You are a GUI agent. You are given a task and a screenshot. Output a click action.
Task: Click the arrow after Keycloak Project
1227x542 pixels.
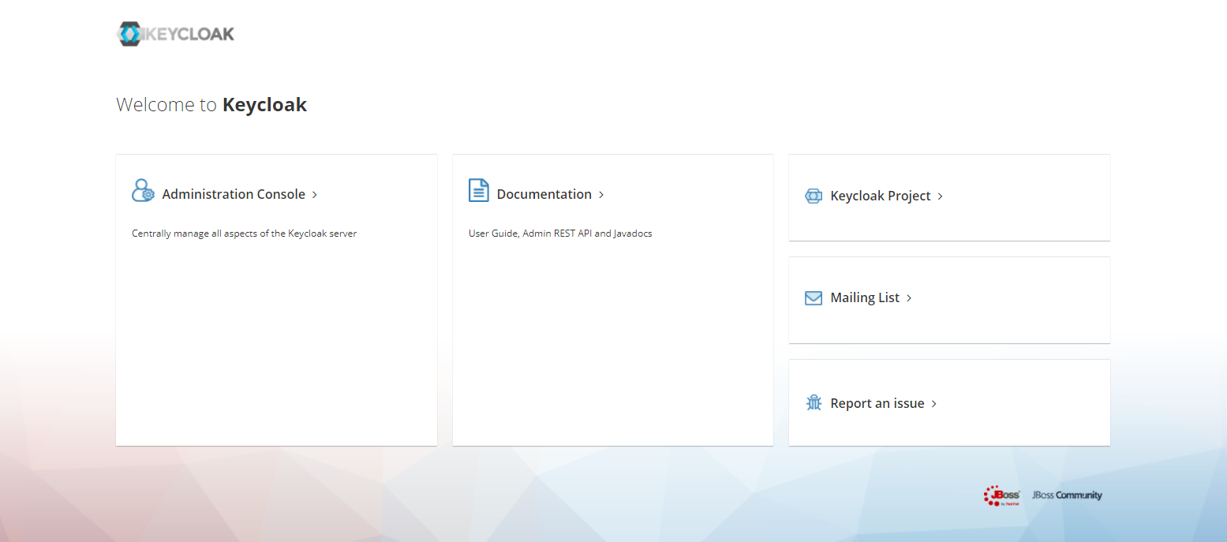[940, 196]
